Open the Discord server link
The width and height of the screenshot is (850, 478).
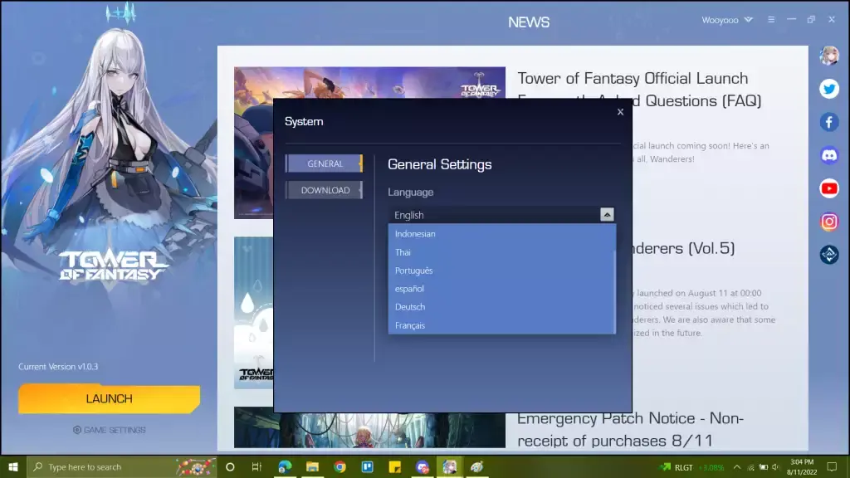pyautogui.click(x=829, y=155)
